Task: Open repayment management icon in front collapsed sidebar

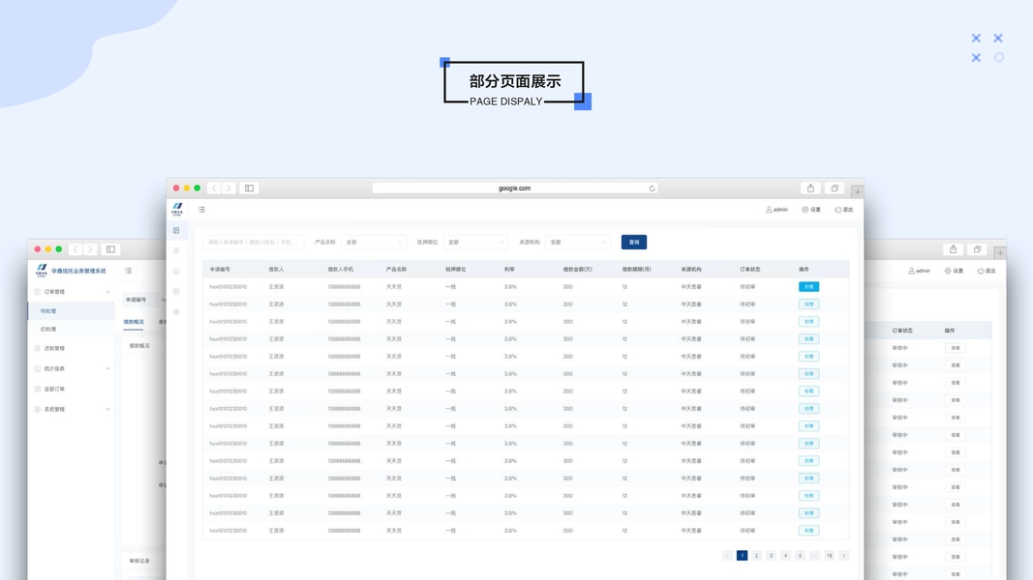Action: coord(176,251)
